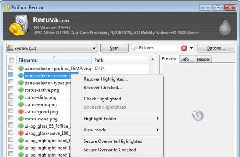Select the status-none.png filename
240x157 pixels.
(41, 119)
